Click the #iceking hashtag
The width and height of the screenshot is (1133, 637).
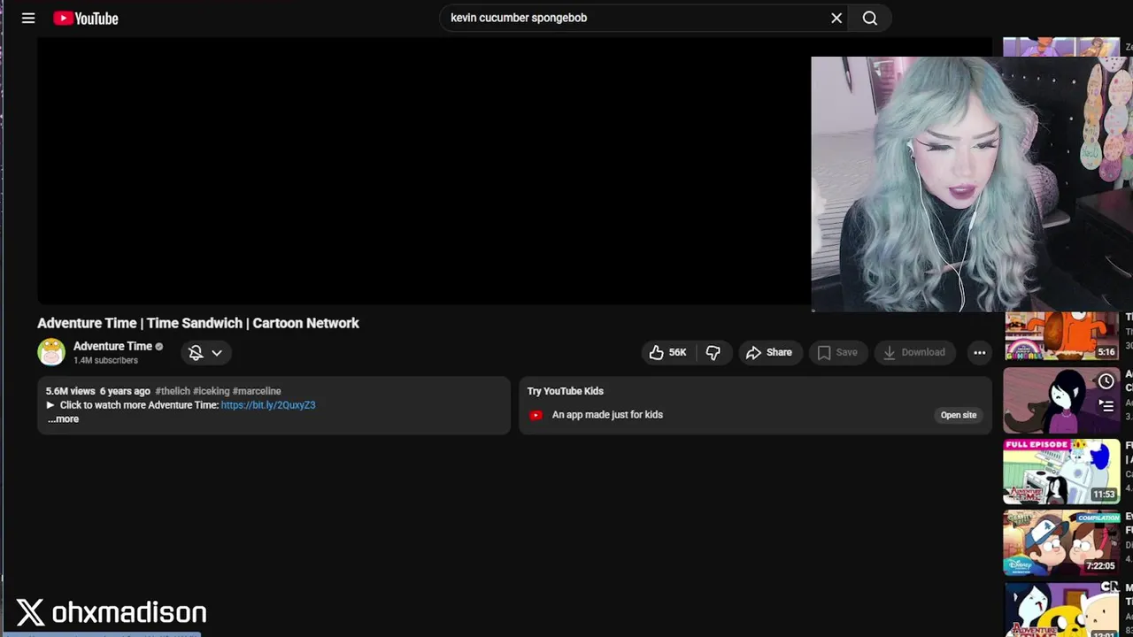pos(212,391)
